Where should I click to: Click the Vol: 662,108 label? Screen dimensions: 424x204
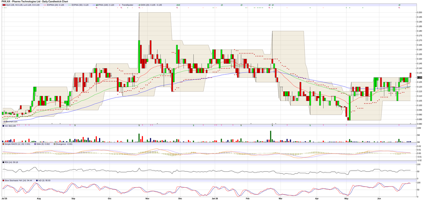click(11, 126)
